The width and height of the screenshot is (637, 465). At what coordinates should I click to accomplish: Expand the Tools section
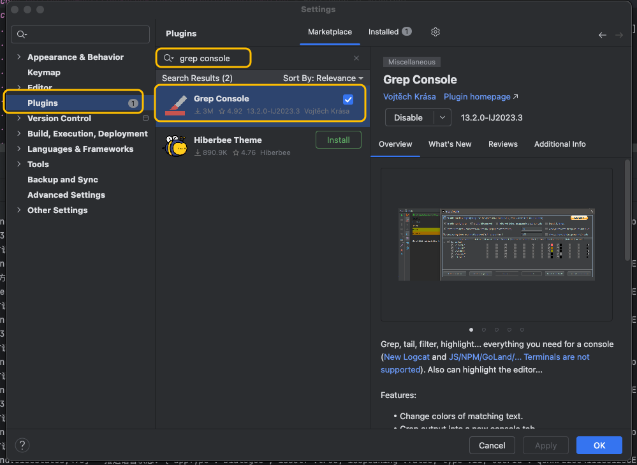pyautogui.click(x=18, y=164)
